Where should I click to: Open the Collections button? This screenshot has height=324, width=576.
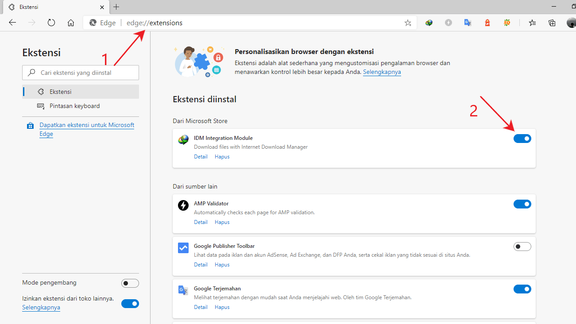point(552,23)
